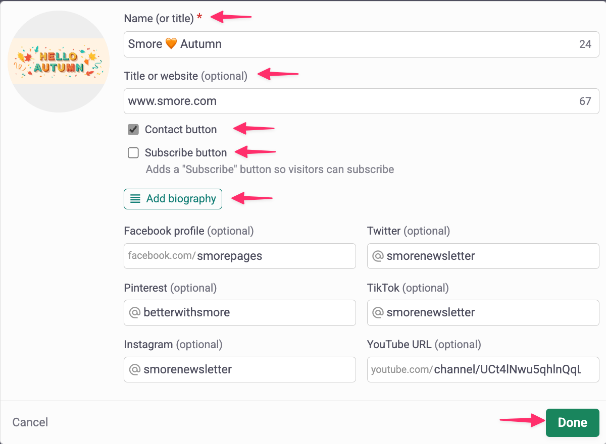
Task: Click Cancel to discard changes
Action: (30, 422)
